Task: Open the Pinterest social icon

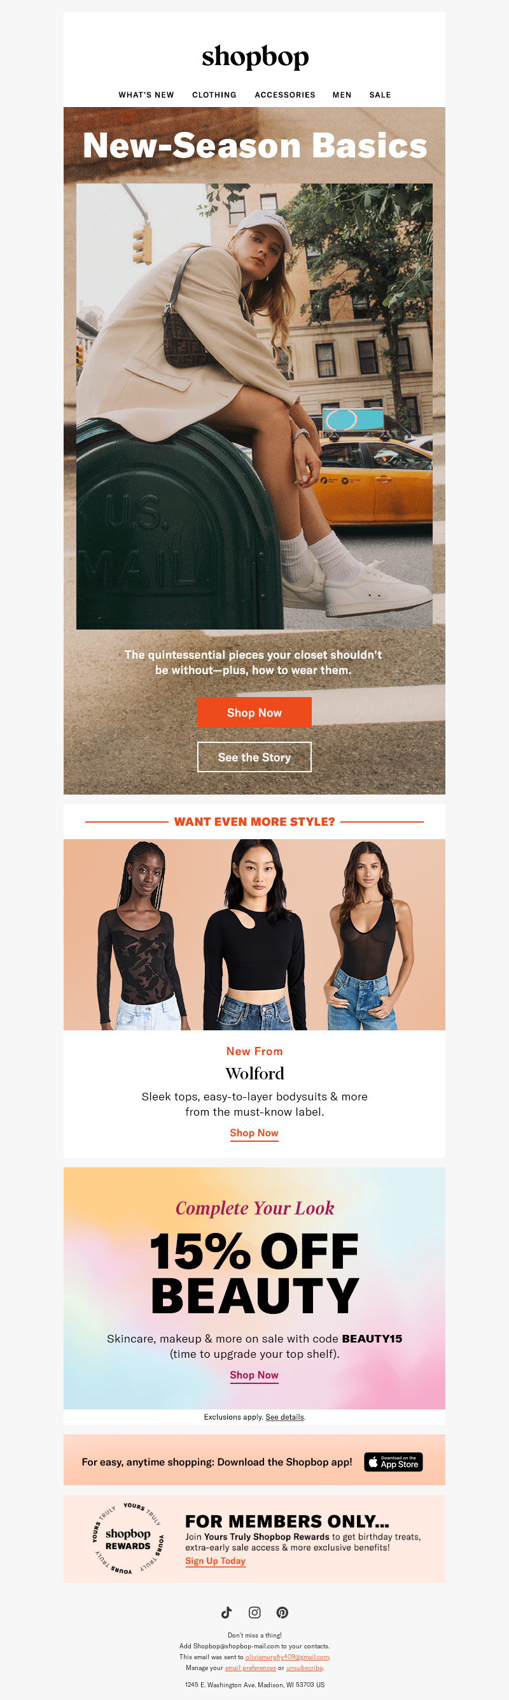Action: 282,1612
